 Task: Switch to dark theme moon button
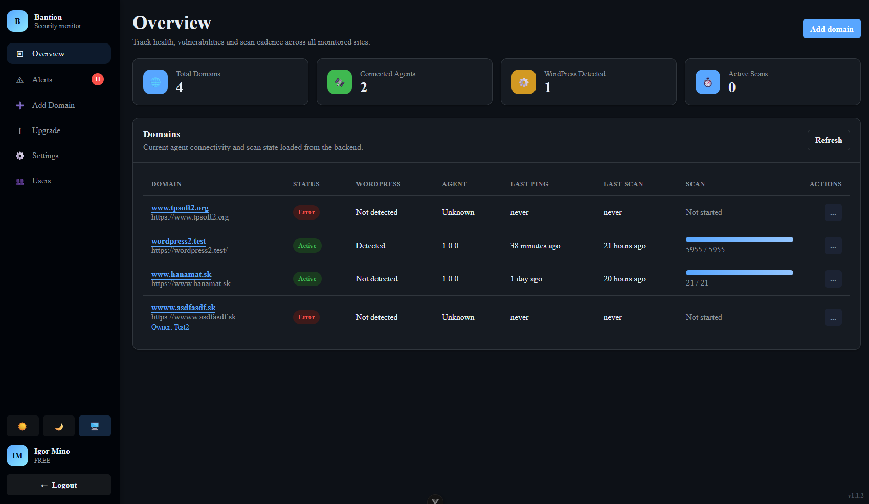point(59,426)
